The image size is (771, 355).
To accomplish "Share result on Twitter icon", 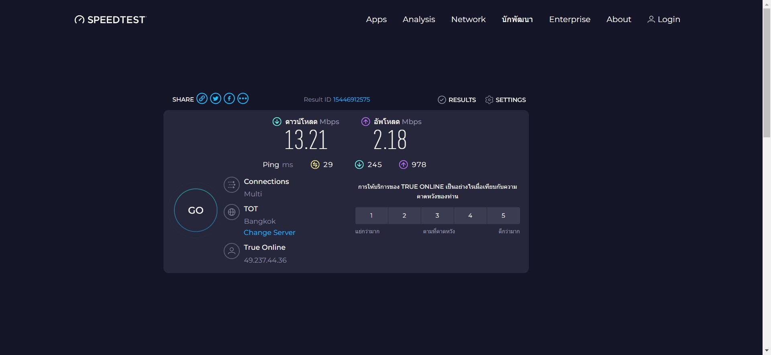I will coord(216,99).
